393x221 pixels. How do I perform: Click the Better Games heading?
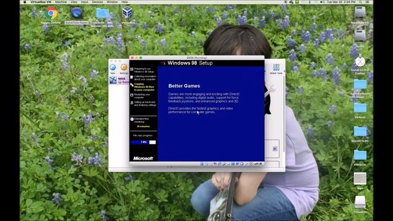click(184, 86)
